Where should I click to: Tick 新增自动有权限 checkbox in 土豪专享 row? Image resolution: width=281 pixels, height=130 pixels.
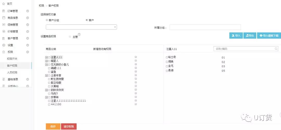(x=136, y=75)
